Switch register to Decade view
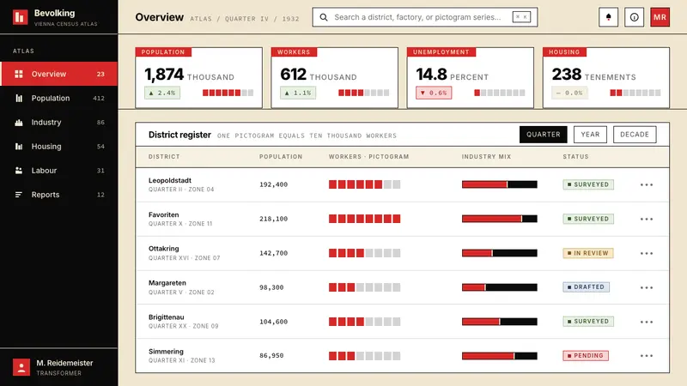Screen dimensions: 687x386 click(635, 135)
